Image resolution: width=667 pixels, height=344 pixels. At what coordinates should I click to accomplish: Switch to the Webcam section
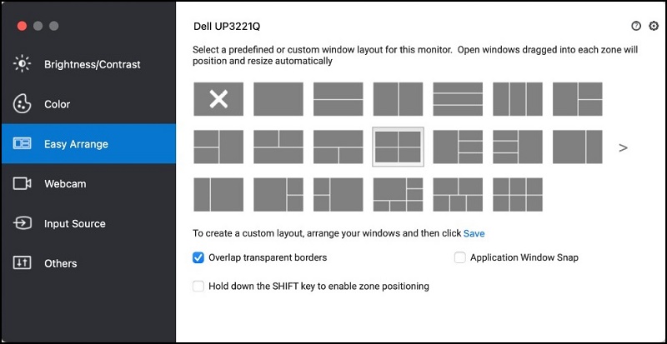(65, 183)
